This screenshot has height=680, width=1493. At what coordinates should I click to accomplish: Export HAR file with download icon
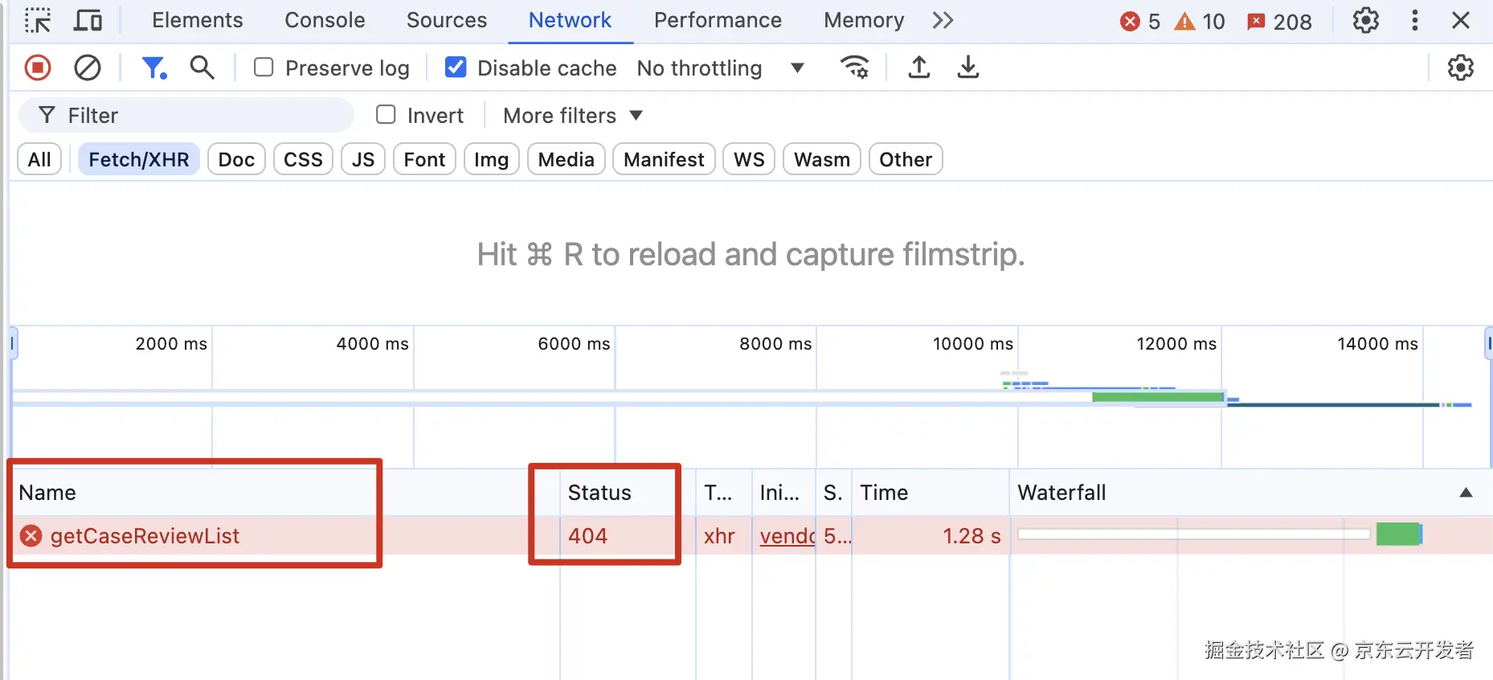tap(968, 68)
